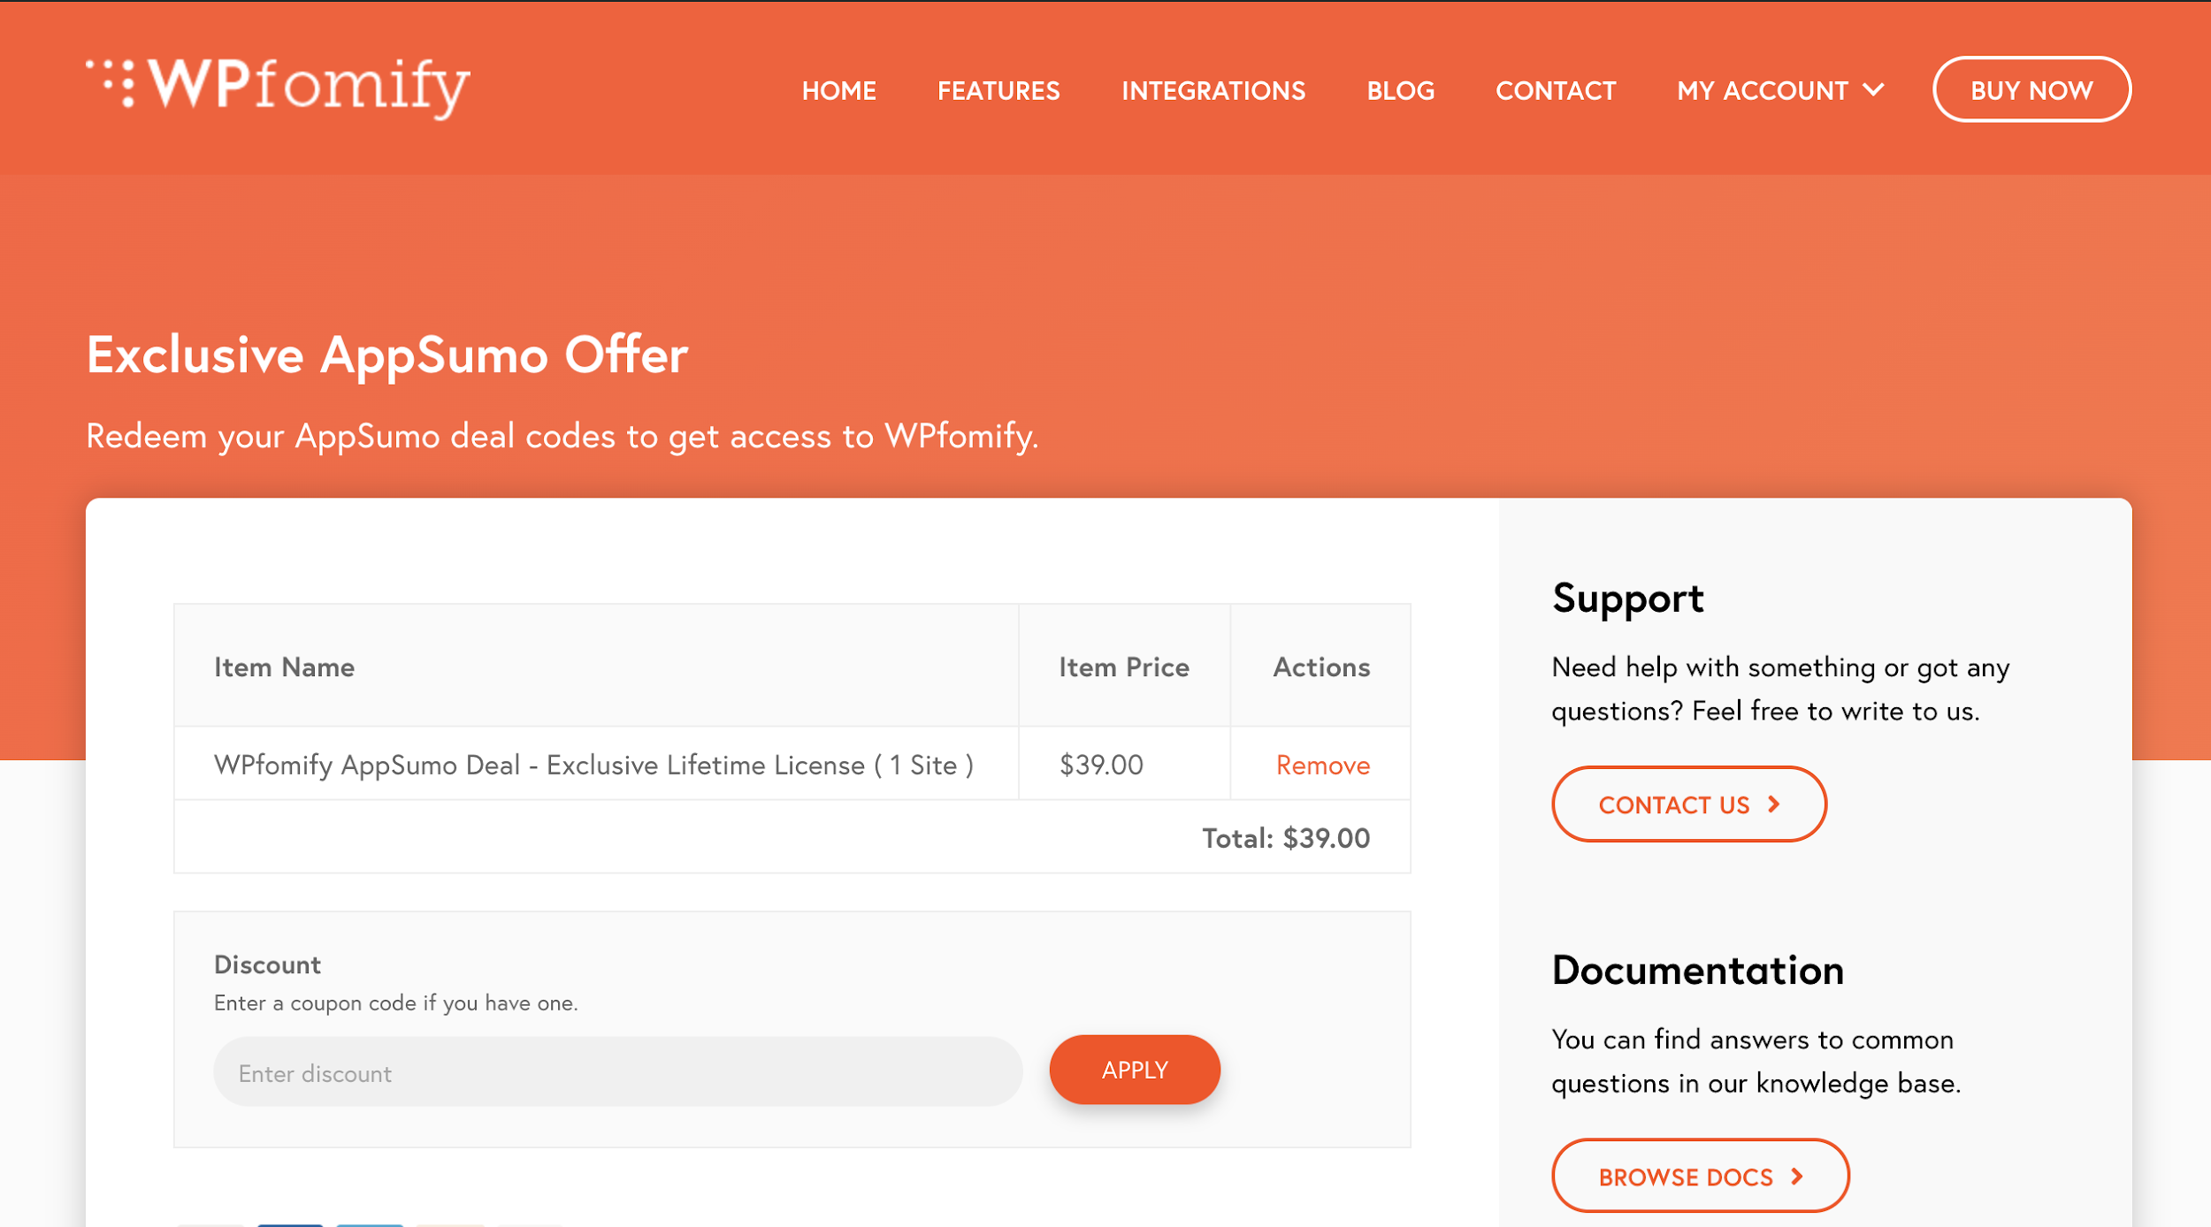Click the My Account menu label
The image size is (2211, 1227).
(1762, 90)
